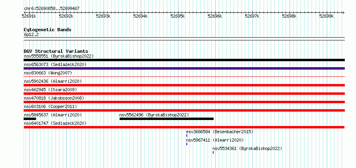Click the Cytogenetic Bands track title
The width and height of the screenshot is (356, 168).
coord(48,30)
